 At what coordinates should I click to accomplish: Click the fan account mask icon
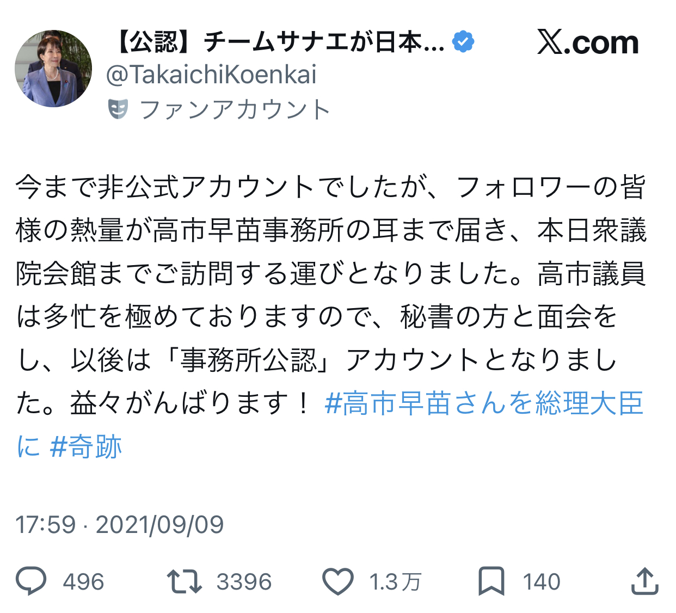118,109
